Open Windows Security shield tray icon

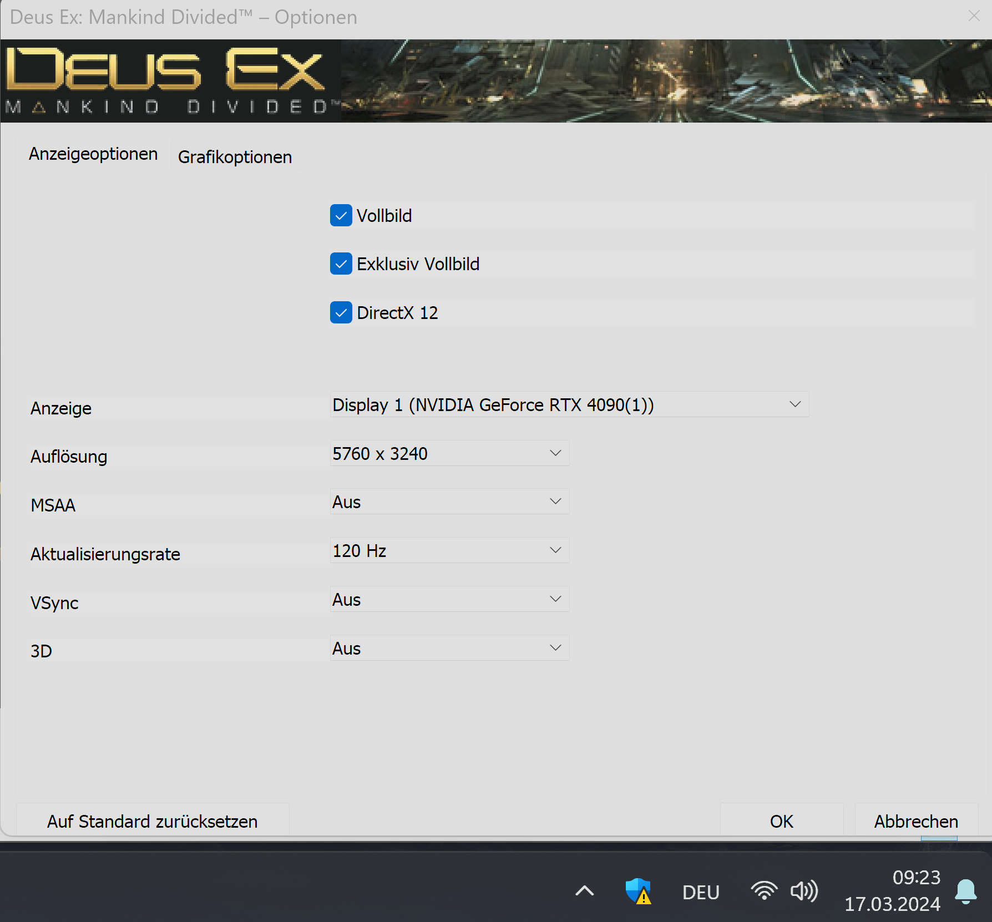[x=639, y=891]
